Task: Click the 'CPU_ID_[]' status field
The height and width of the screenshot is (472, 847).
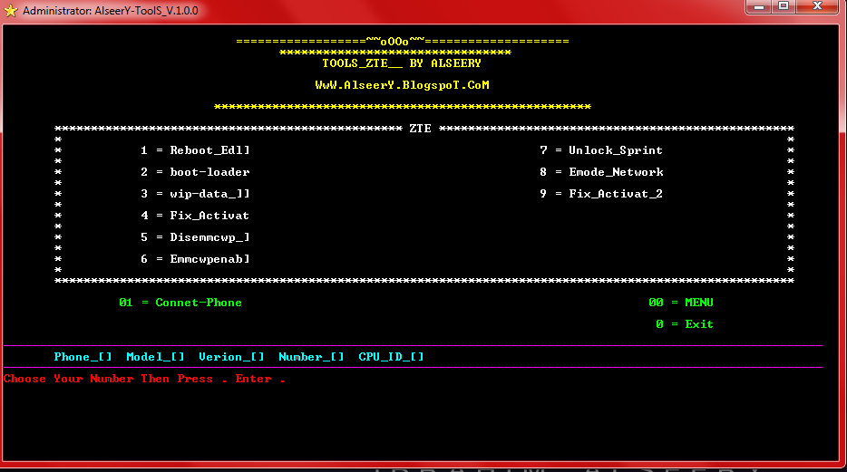Action: coord(391,357)
